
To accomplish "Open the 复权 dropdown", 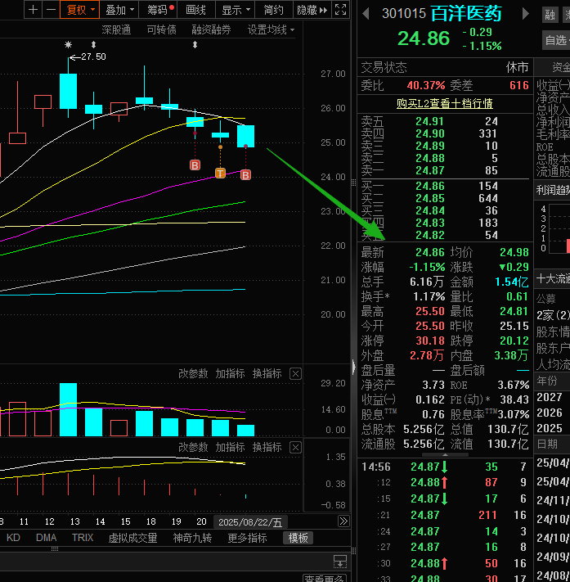I will point(79,10).
